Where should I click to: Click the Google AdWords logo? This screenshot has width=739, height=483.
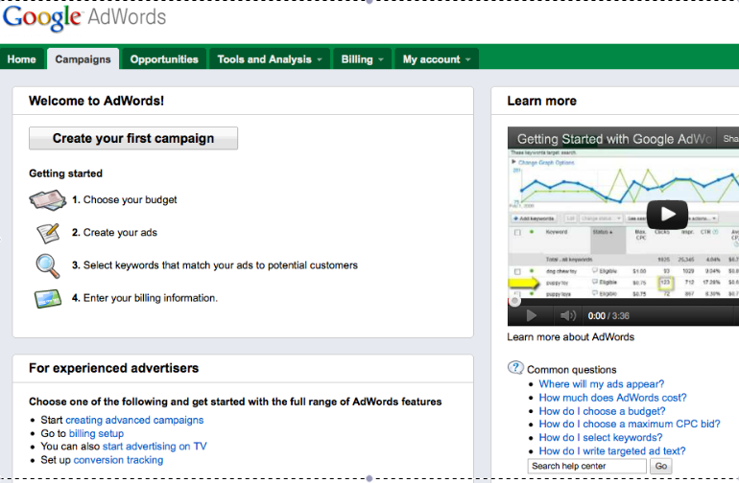(x=84, y=17)
